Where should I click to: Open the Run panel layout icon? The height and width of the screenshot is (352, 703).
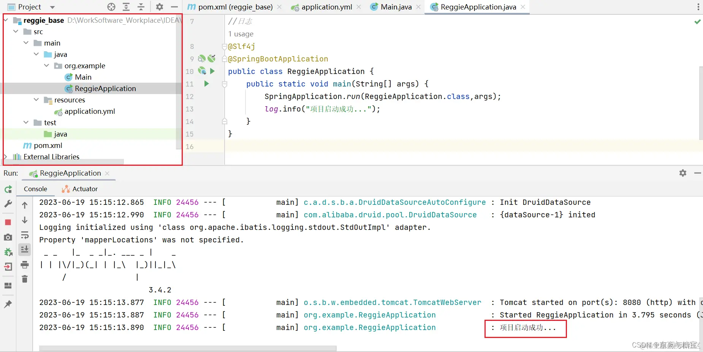tap(8, 285)
